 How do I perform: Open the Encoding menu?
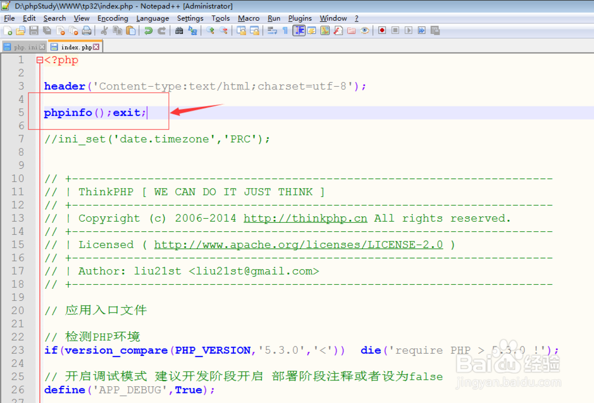(112, 18)
